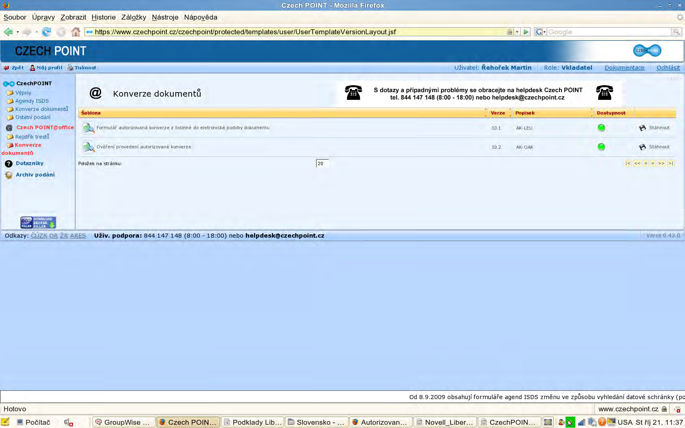The height and width of the screenshot is (428, 685).
Task: Click the green availability dot for AK-OAK
Action: [x=601, y=147]
